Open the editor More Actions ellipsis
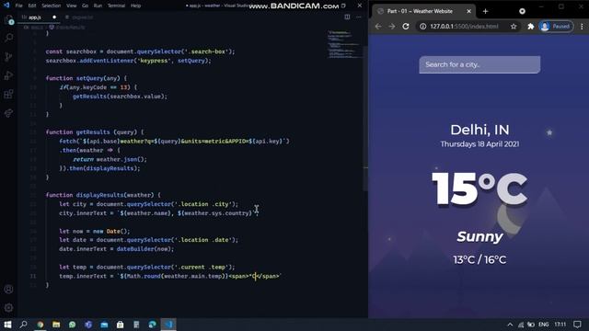Viewport: 589px width, 331px height. tap(358, 17)
